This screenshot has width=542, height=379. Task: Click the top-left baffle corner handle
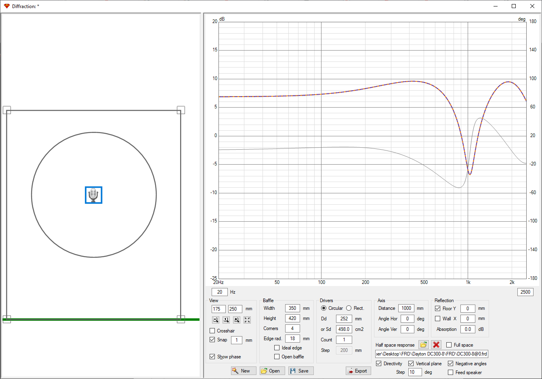coord(7,110)
